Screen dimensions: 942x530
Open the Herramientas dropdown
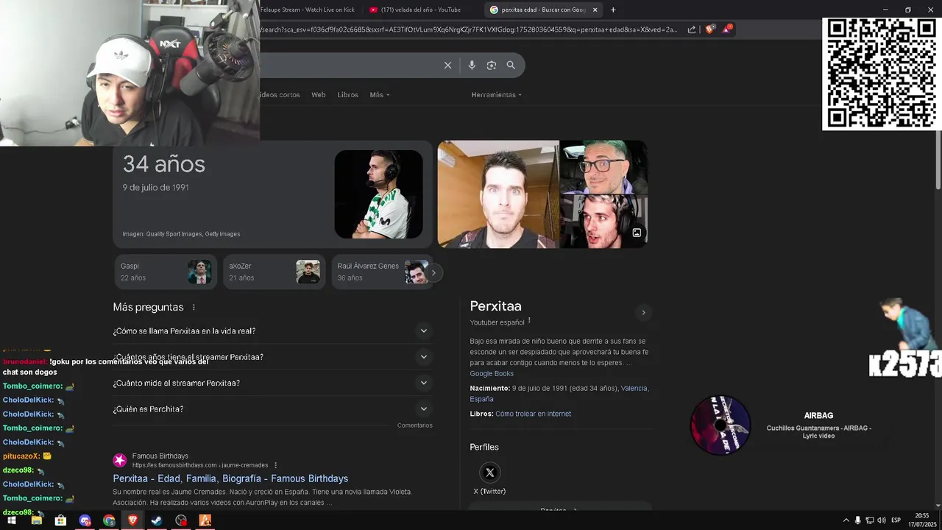pyautogui.click(x=497, y=95)
